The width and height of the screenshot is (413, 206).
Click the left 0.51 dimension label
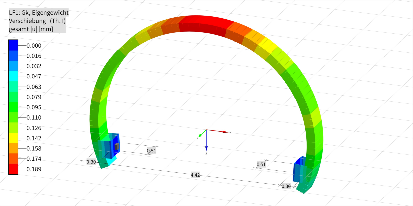pos(152,151)
